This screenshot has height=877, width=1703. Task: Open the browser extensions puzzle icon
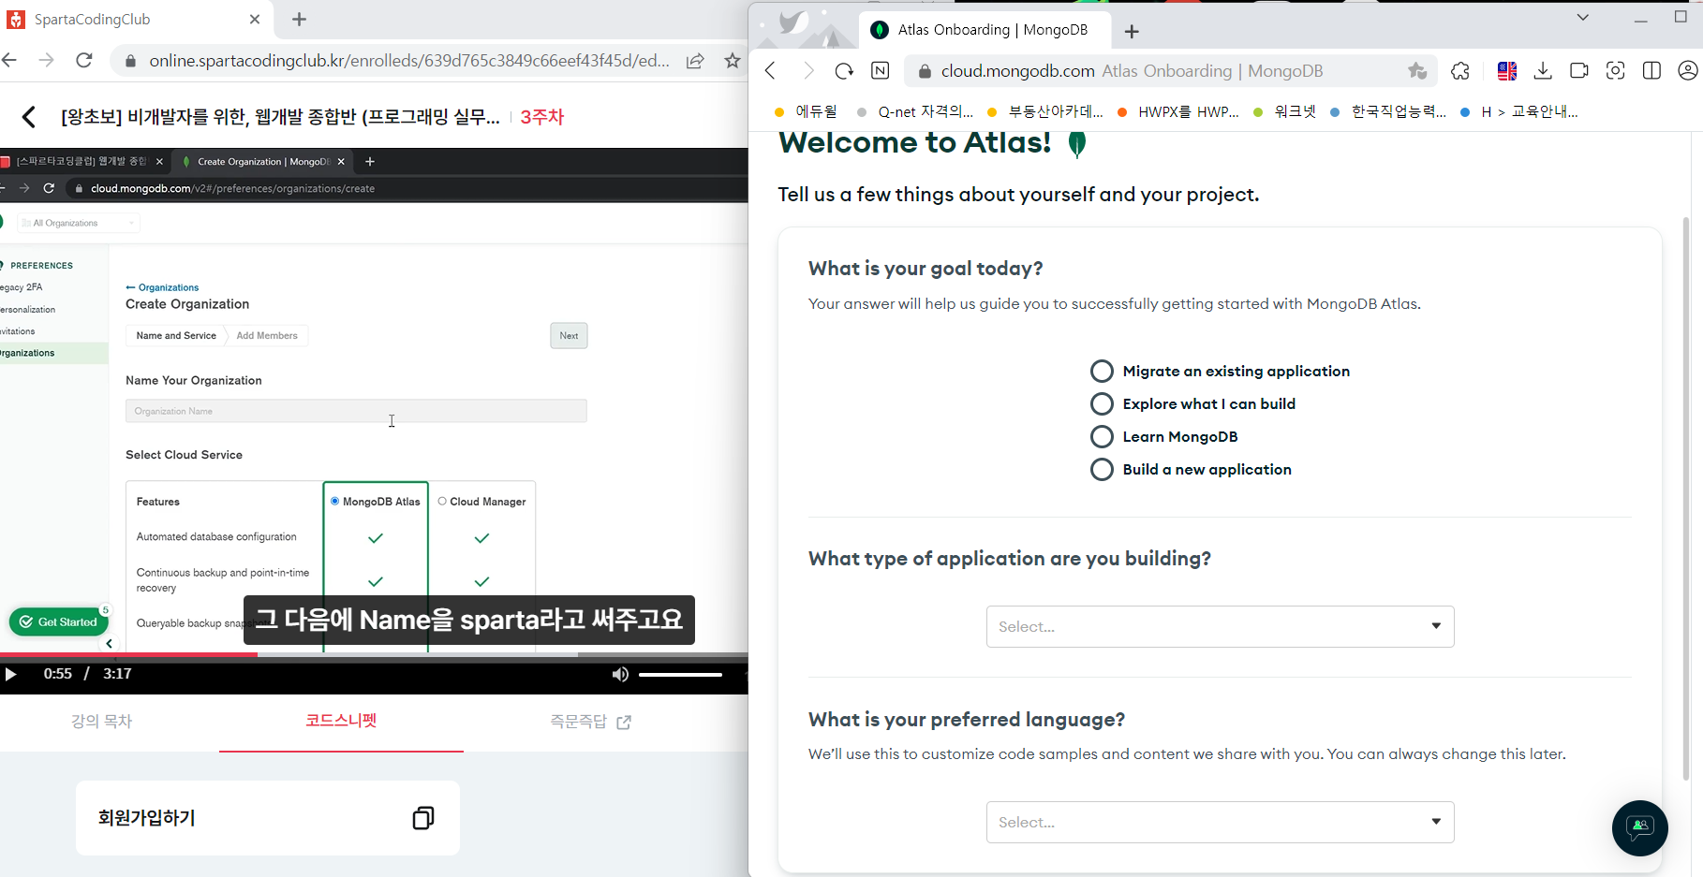1460,71
